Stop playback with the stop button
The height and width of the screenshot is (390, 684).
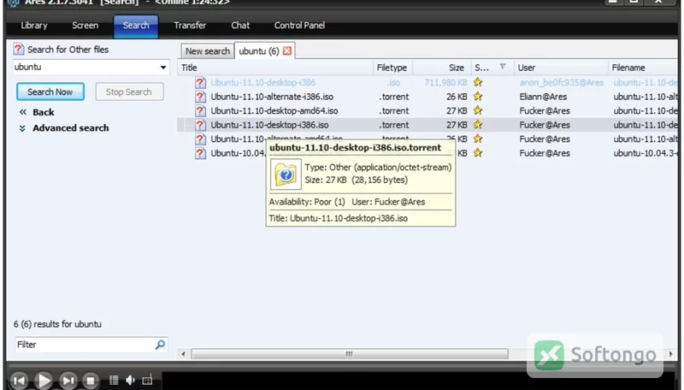[91, 381]
